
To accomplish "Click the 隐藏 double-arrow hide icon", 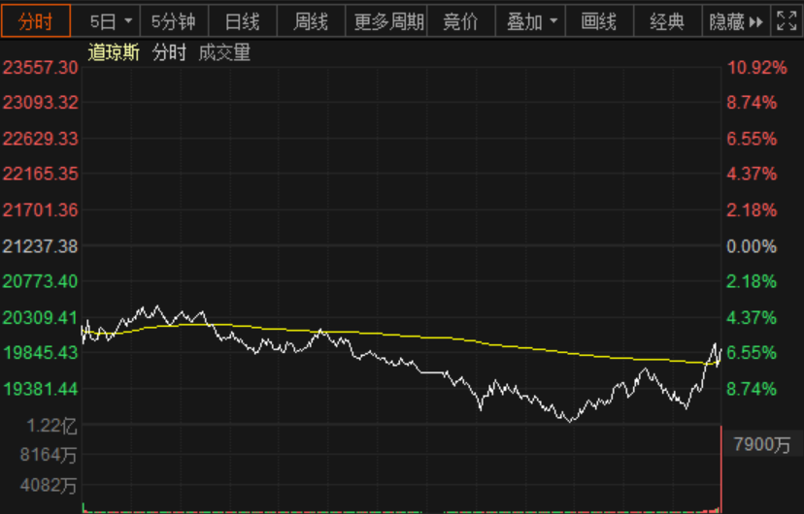I will [755, 22].
